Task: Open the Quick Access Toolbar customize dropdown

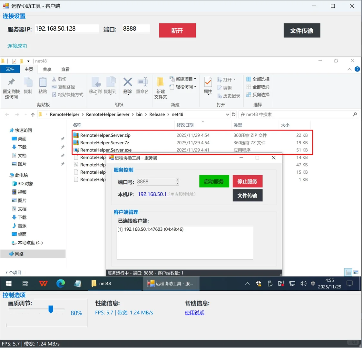Action: [28, 61]
